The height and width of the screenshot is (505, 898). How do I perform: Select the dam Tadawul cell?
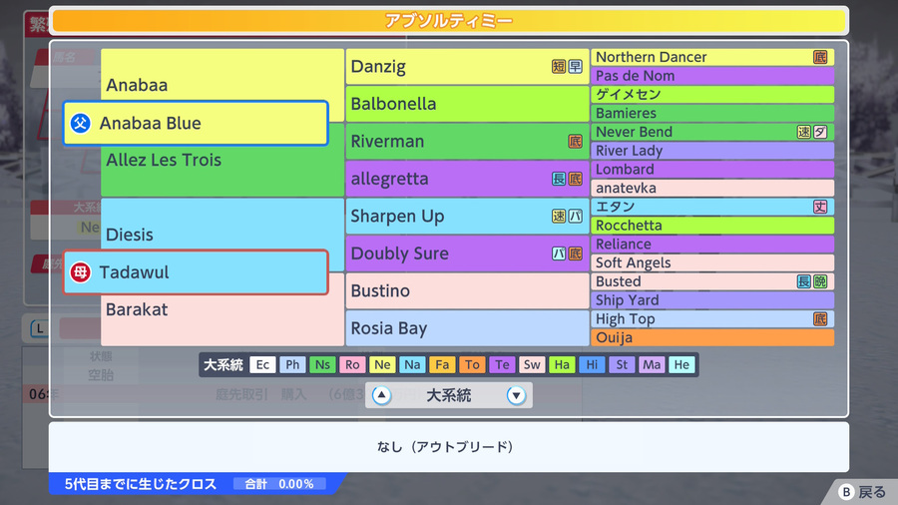[x=196, y=272]
